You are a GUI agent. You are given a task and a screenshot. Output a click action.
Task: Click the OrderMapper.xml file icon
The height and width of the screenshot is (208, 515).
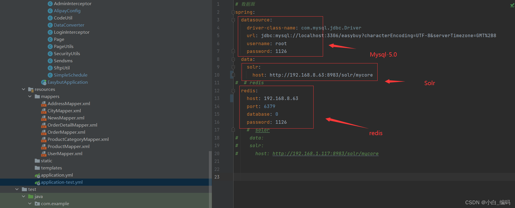pos(44,132)
